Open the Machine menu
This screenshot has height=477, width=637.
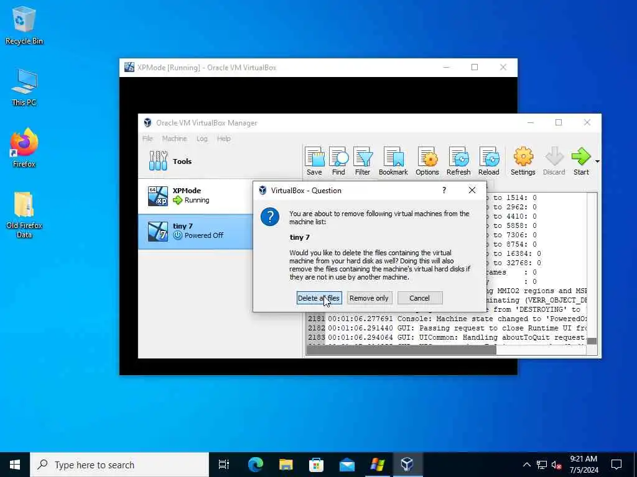(175, 139)
